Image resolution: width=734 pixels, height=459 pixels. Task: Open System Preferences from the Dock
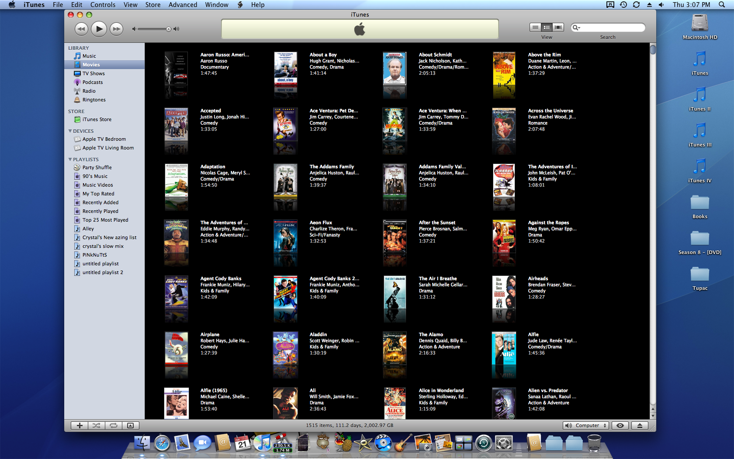[504, 443]
